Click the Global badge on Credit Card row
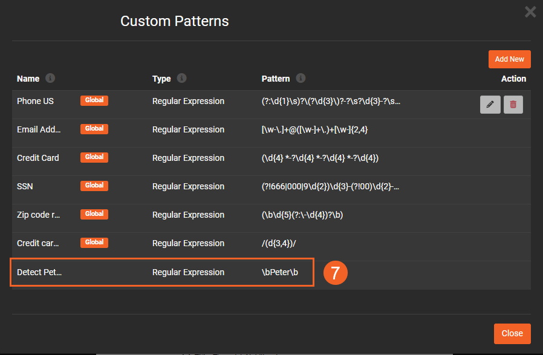The height and width of the screenshot is (355, 543). (94, 158)
